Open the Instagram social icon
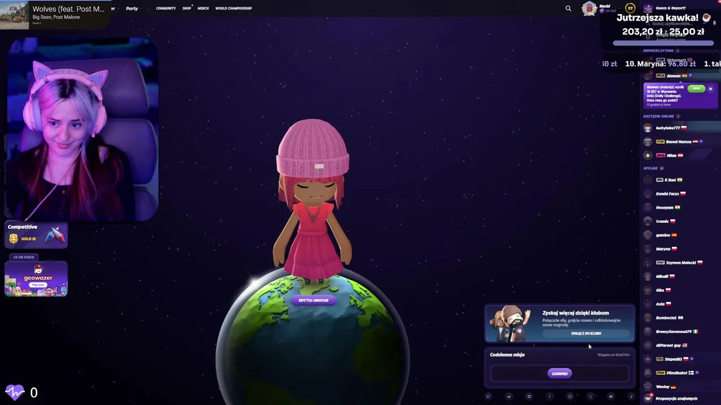Viewport: 721px width, 405px height. (x=570, y=397)
